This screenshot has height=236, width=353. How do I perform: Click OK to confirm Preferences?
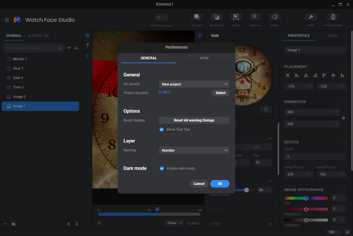(220, 183)
